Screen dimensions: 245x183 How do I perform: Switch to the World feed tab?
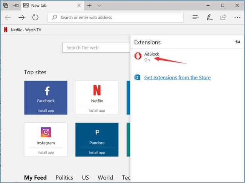tap(105, 177)
